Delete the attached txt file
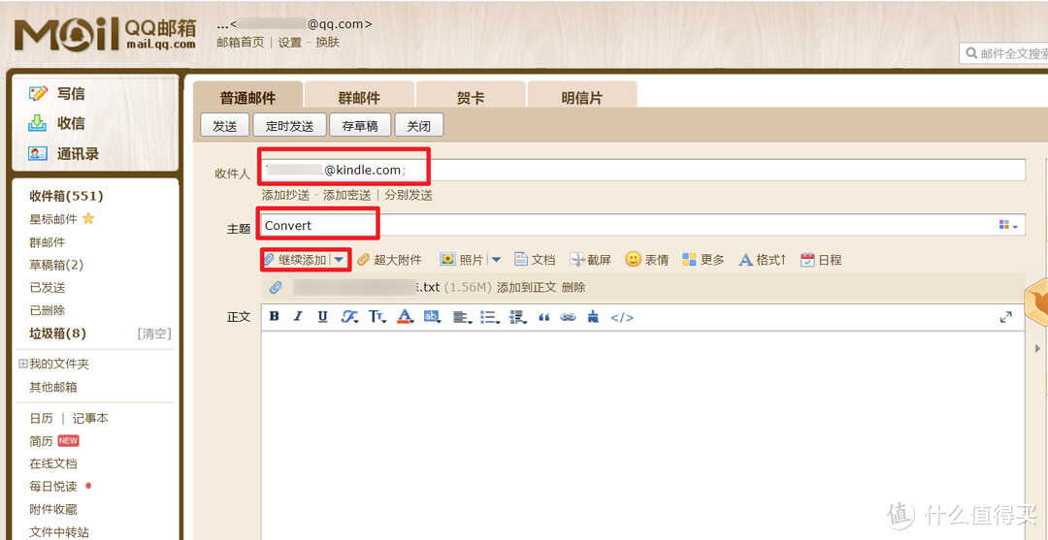The image size is (1048, 540). click(573, 288)
